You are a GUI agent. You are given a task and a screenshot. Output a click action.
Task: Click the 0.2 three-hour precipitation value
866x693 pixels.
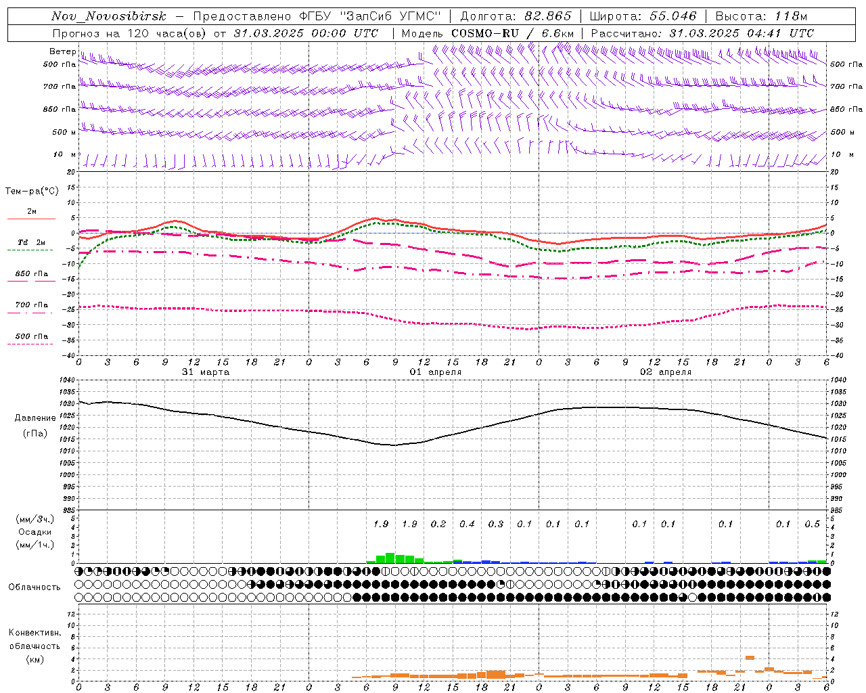(x=438, y=524)
